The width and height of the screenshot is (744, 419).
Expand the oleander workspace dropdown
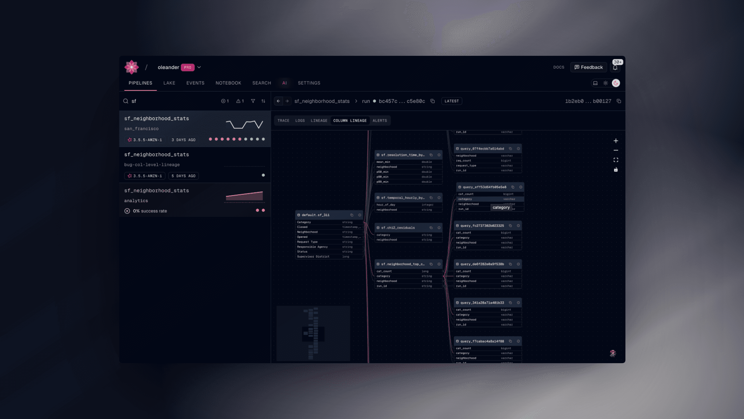(199, 67)
